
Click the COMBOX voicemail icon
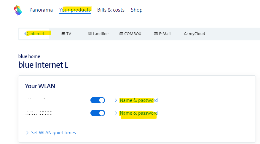121,34
